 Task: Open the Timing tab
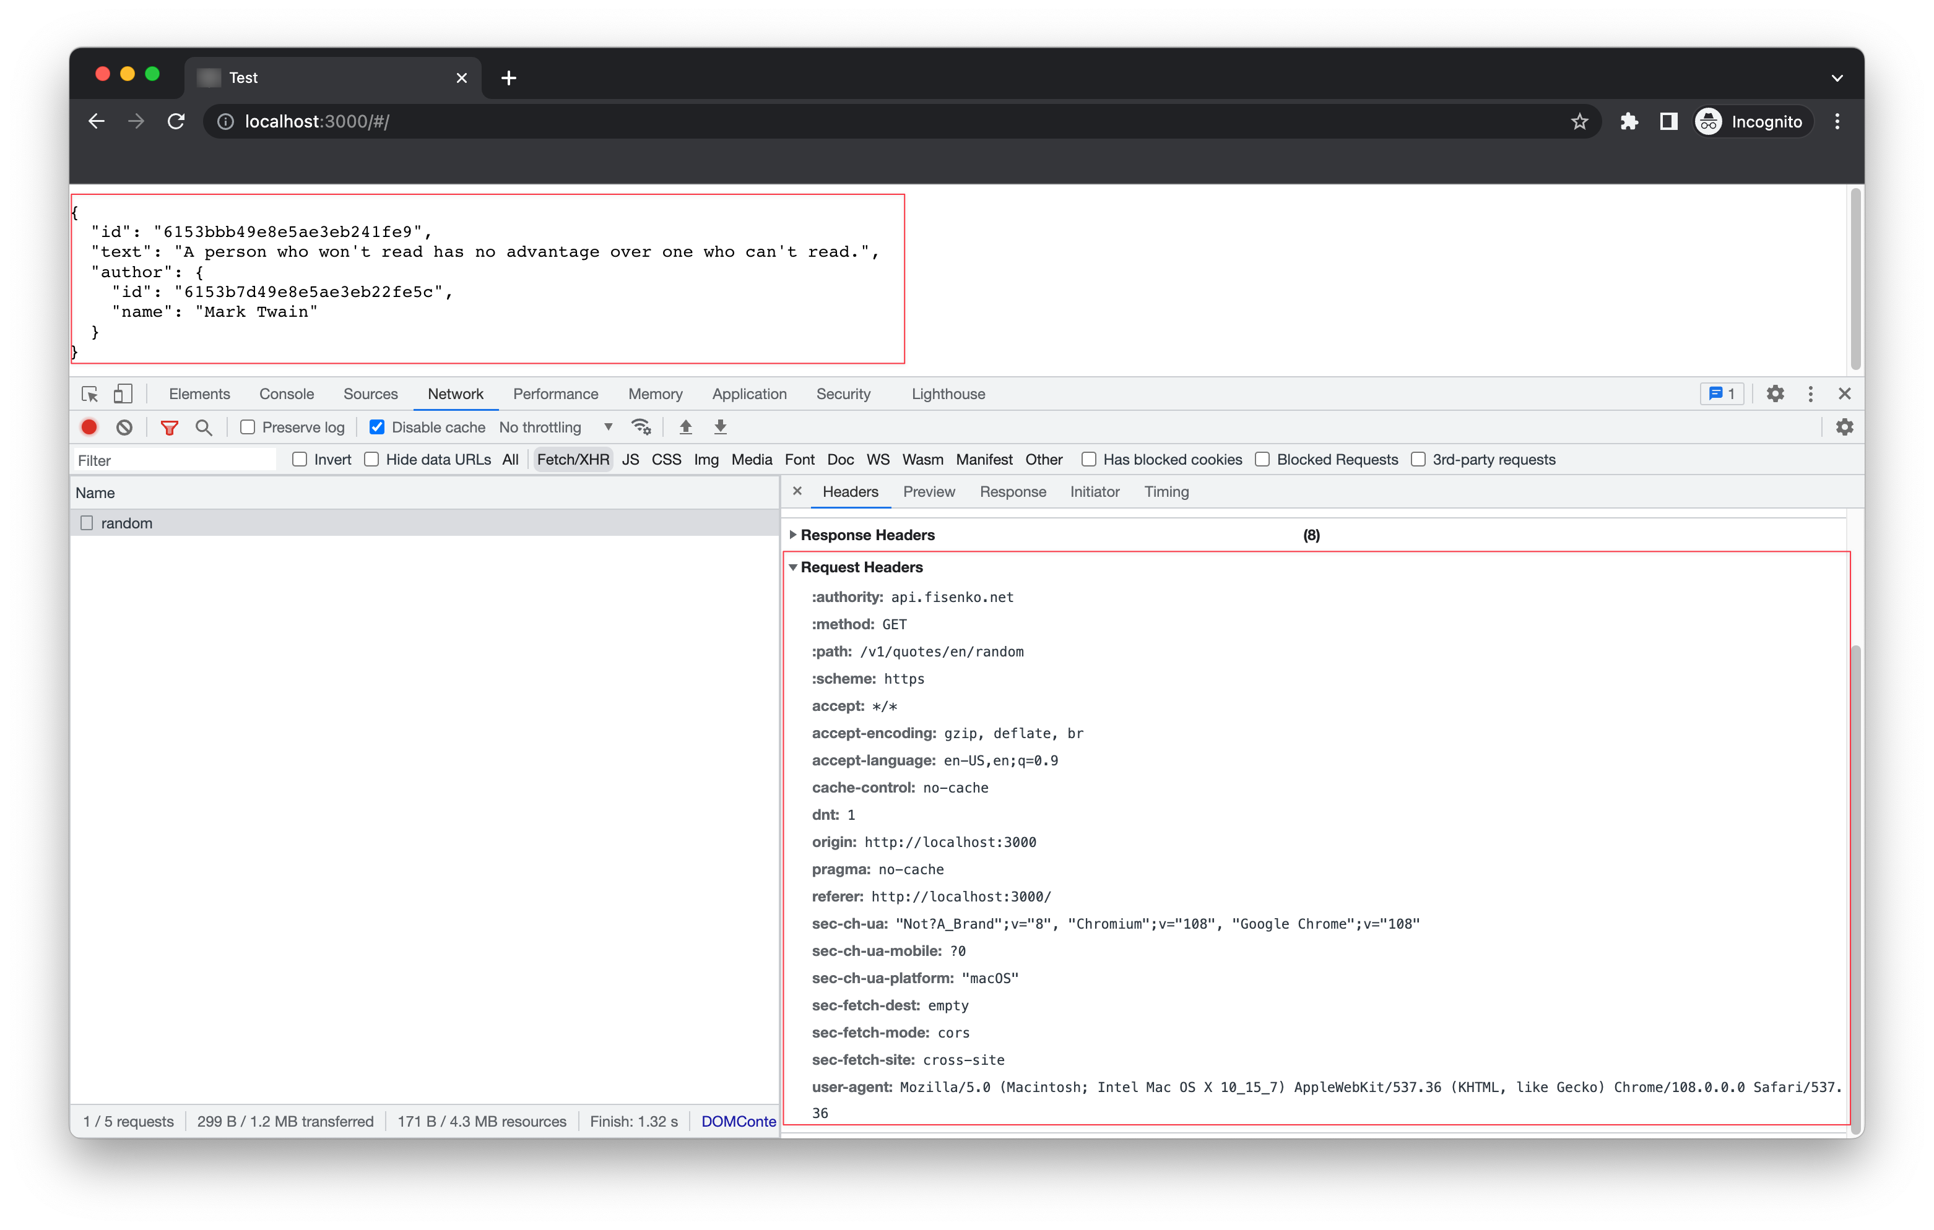1166,491
